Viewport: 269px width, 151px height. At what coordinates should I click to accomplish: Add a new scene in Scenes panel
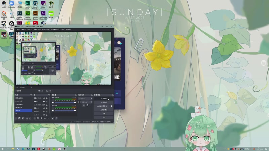pos(16,118)
